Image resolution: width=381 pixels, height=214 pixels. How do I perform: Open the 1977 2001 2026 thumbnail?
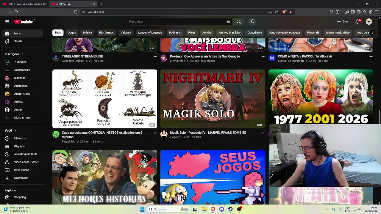click(x=321, y=97)
